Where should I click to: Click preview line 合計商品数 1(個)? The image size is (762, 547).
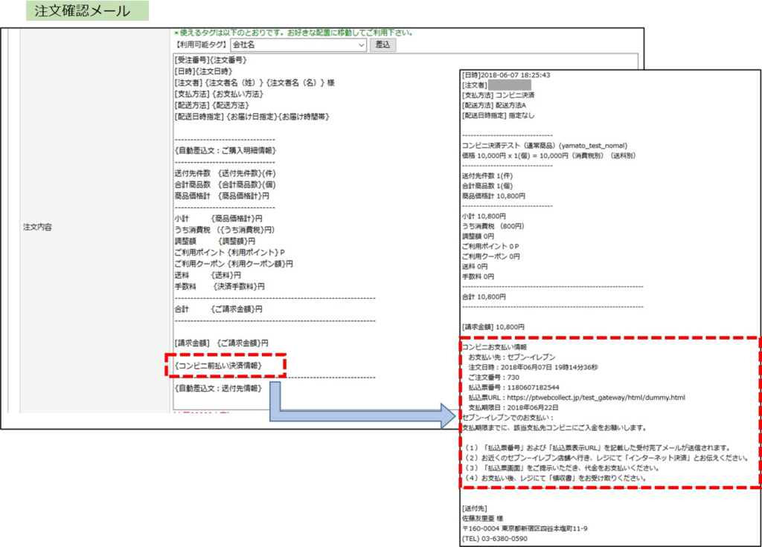click(487, 186)
